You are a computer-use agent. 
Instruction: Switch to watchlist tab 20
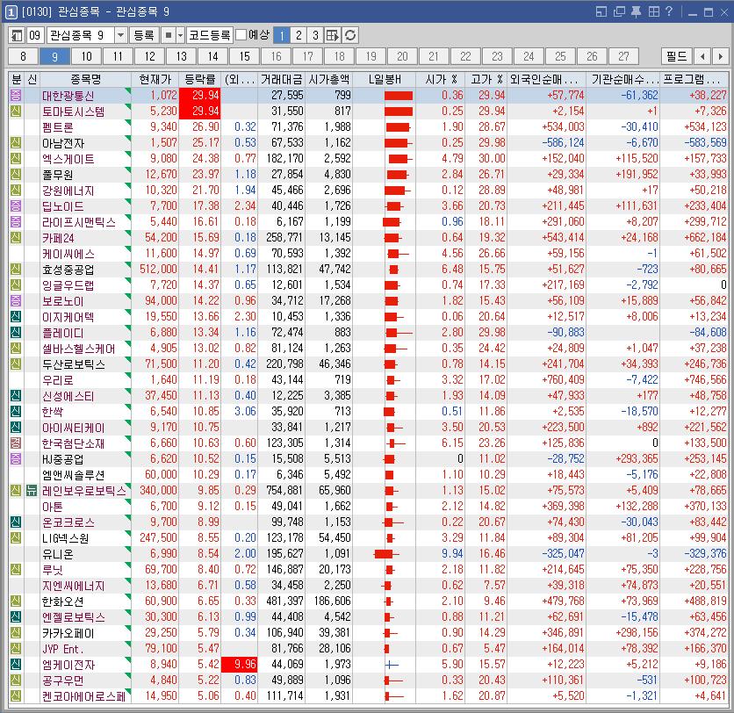click(x=402, y=57)
